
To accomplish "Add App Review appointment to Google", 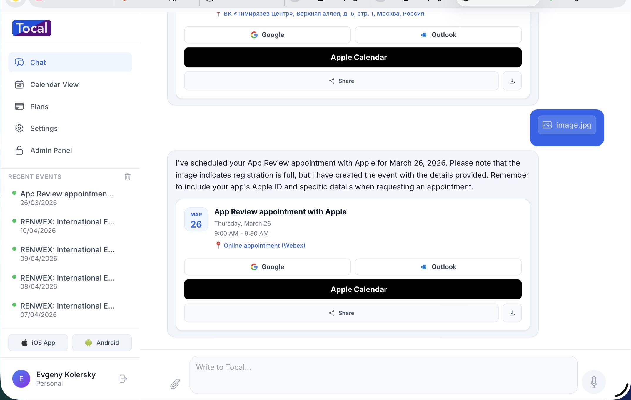I will (x=268, y=267).
